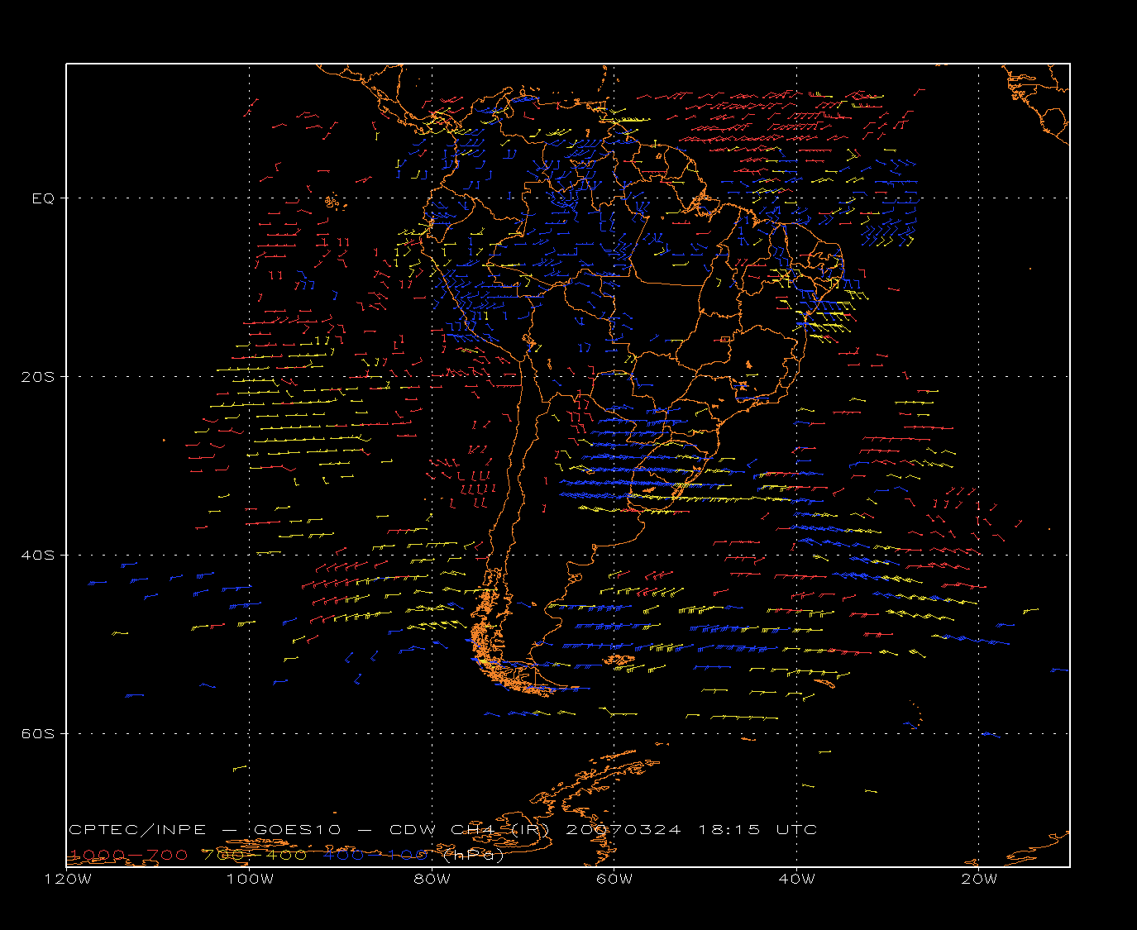The height and width of the screenshot is (930, 1137).
Task: Click the 60W longitude label
Action: pyautogui.click(x=614, y=880)
